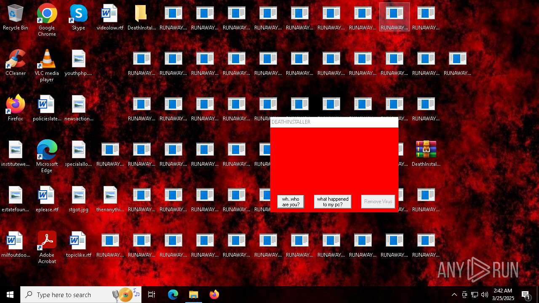
Task: Open eplease.rtf document
Action: [47, 199]
